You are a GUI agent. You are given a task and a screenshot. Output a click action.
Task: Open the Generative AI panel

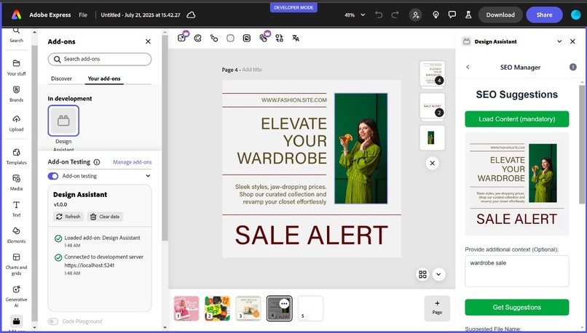[16, 297]
